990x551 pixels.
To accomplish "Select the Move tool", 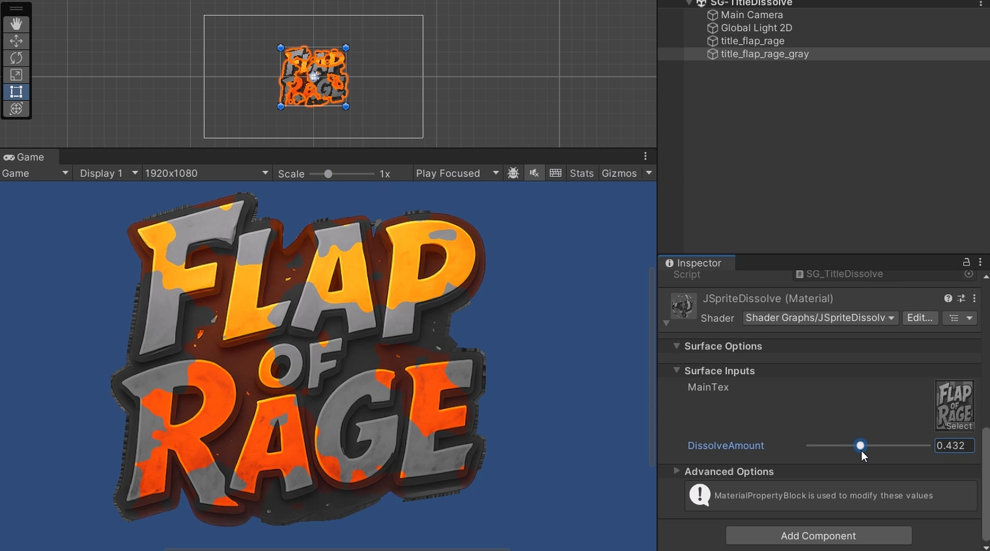I will click(16, 41).
